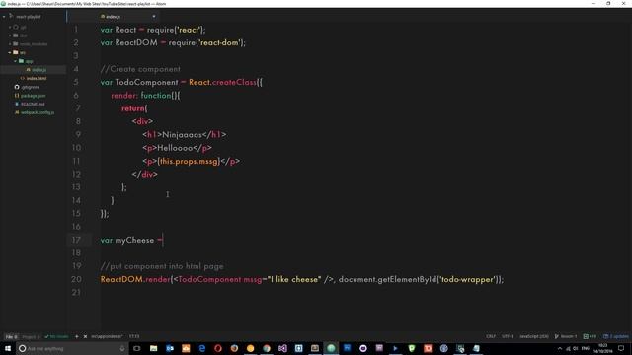Click the git diff +19 indicator
Screen dimensions: 632x355
590,336
